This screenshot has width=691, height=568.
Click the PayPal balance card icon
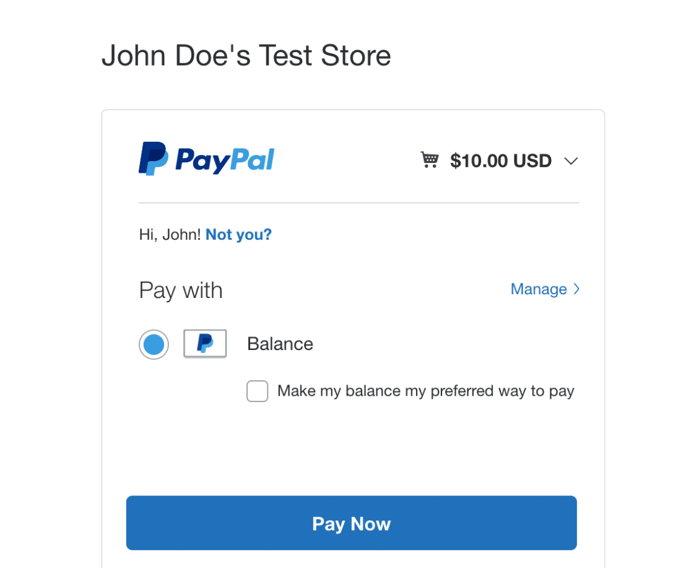point(205,344)
